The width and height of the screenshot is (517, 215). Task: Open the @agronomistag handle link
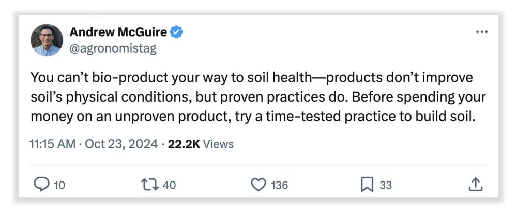(112, 49)
